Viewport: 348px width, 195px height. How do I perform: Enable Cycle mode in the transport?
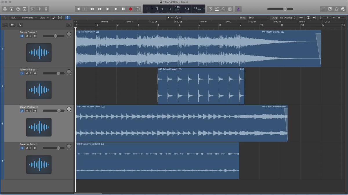pyautogui.click(x=137, y=9)
